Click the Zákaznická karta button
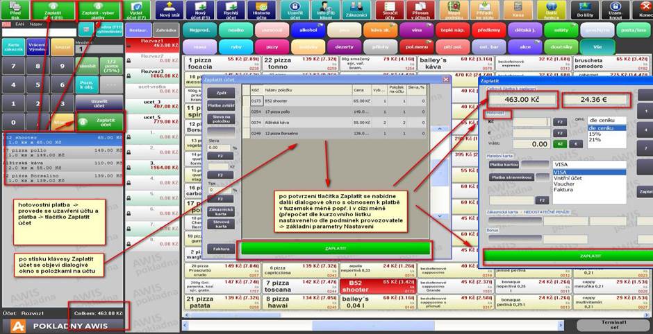This screenshot has width=653, height=334. pos(221,211)
